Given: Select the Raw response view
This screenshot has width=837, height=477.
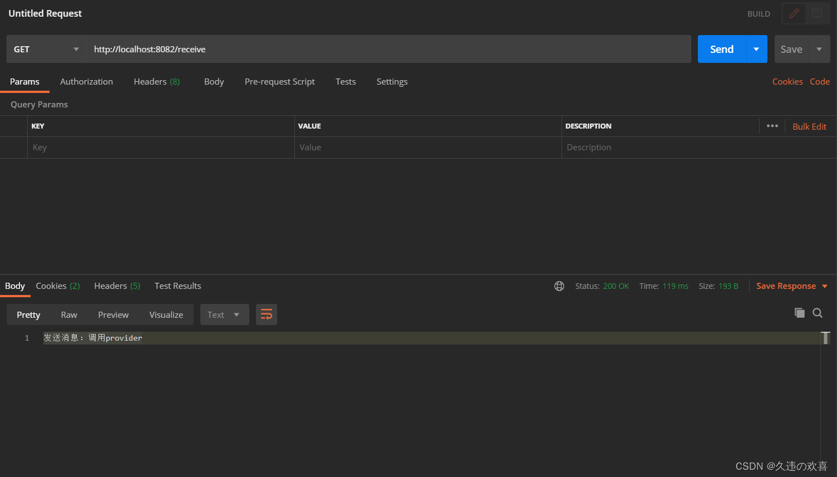Looking at the screenshot, I should coord(69,314).
